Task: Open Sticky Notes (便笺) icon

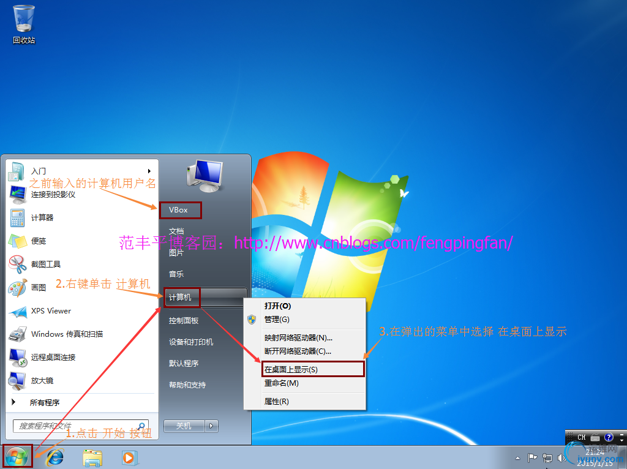Action: pos(17,241)
